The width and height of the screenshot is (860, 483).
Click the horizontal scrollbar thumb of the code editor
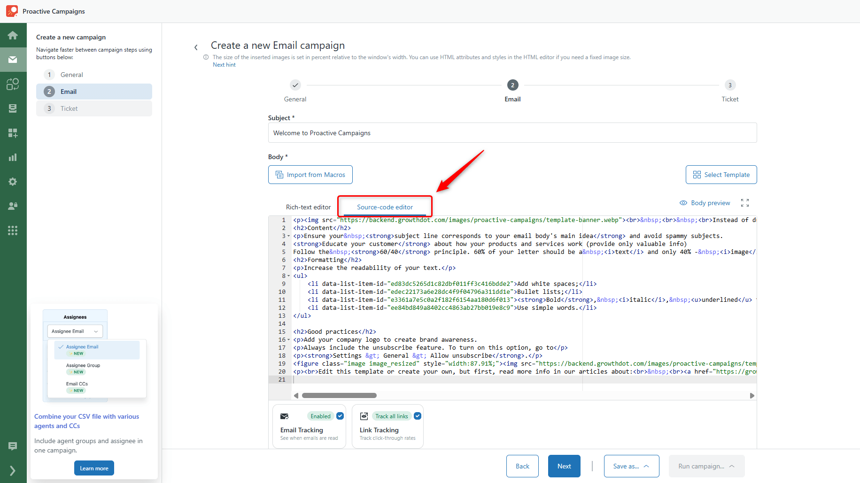tap(339, 396)
